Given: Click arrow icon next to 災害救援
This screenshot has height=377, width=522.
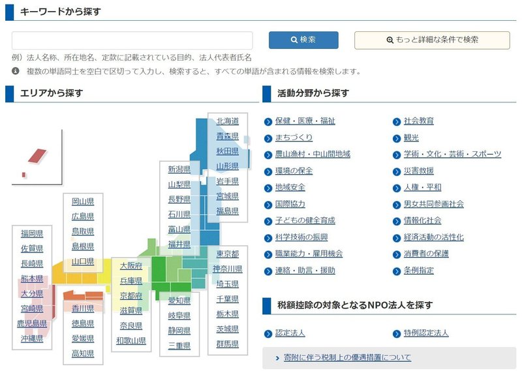Looking at the screenshot, I should pos(397,172).
